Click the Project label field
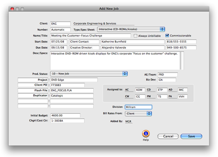The image size is (218, 157). coord(33,80)
